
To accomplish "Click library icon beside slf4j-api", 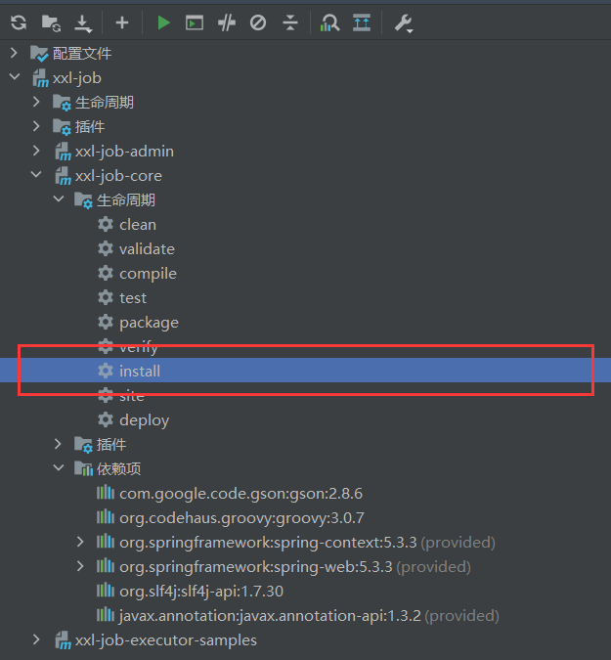I will (x=106, y=591).
